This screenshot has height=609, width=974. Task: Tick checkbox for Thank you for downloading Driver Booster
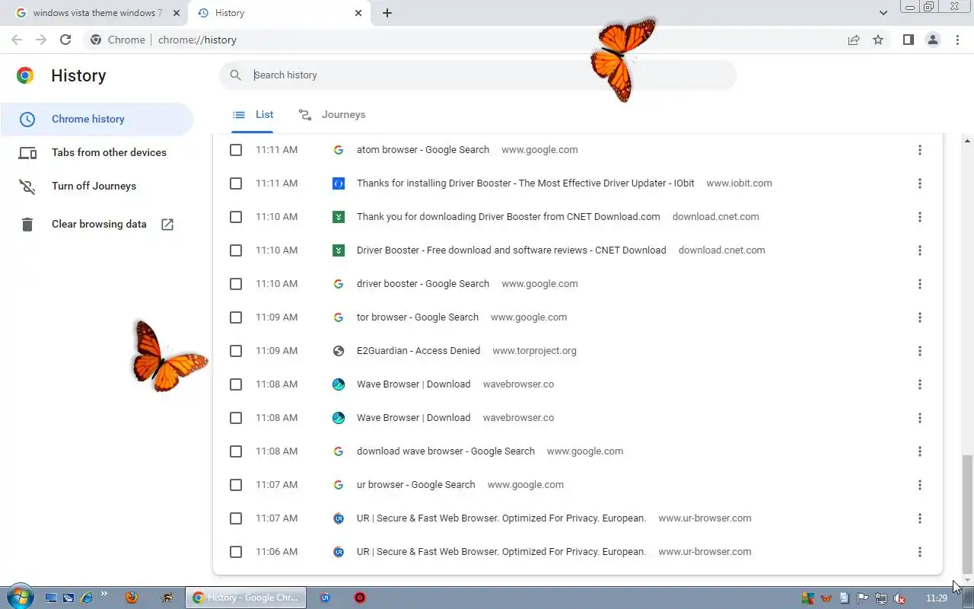coord(236,217)
